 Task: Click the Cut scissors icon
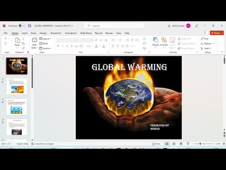[x=23, y=39]
